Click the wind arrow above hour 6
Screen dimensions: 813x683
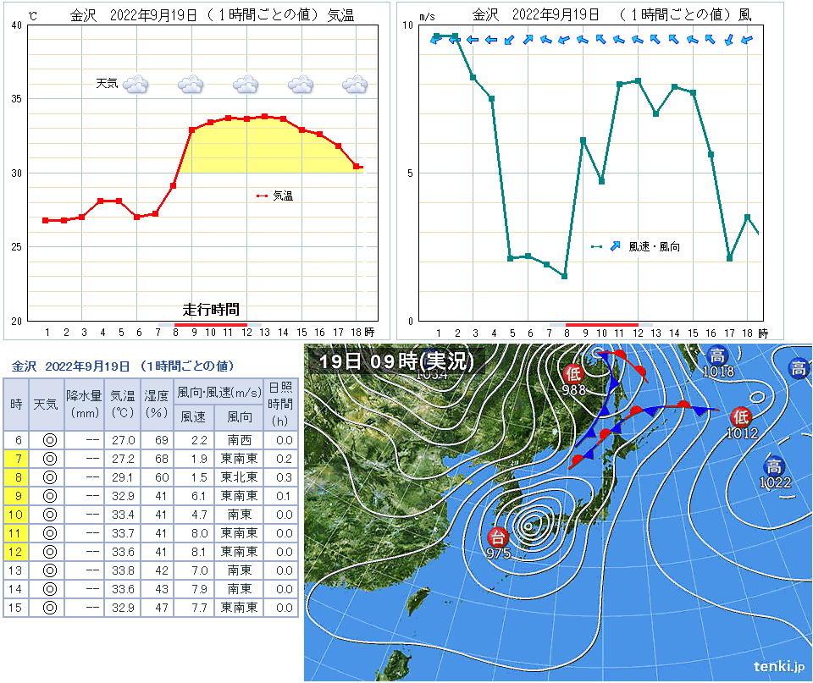point(528,39)
